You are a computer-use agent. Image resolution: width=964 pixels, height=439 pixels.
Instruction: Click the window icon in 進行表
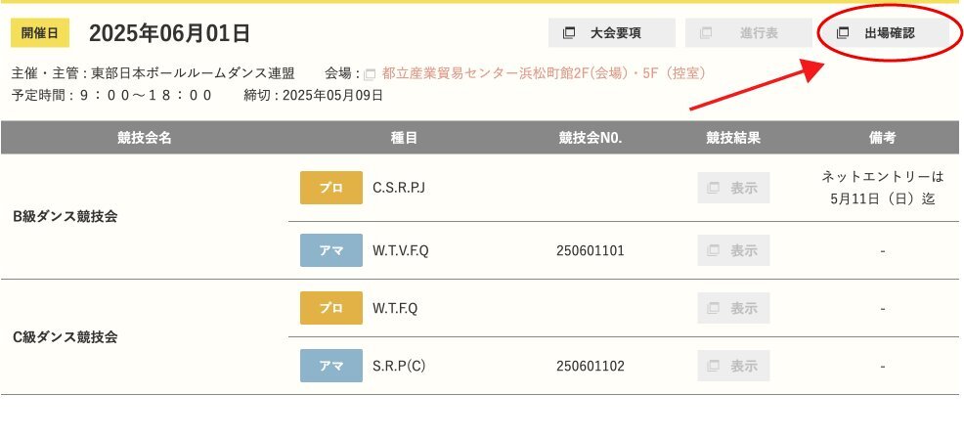tap(706, 33)
